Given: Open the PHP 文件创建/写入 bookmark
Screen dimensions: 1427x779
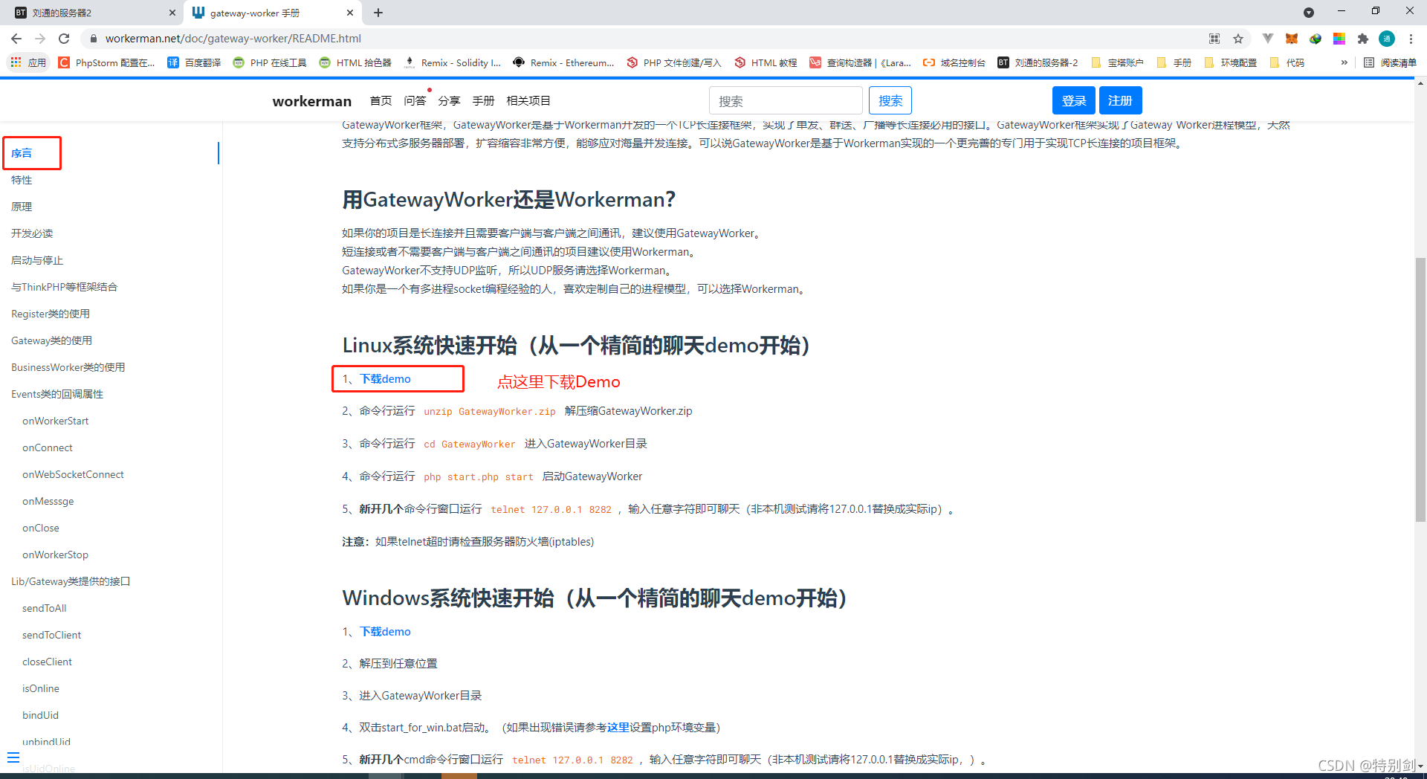Looking at the screenshot, I should (x=673, y=62).
